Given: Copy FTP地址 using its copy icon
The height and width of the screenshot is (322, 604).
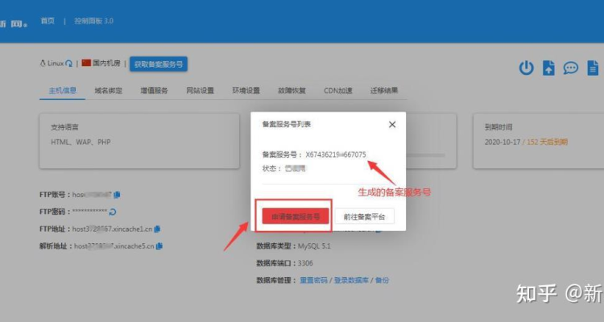Looking at the screenshot, I should [157, 229].
